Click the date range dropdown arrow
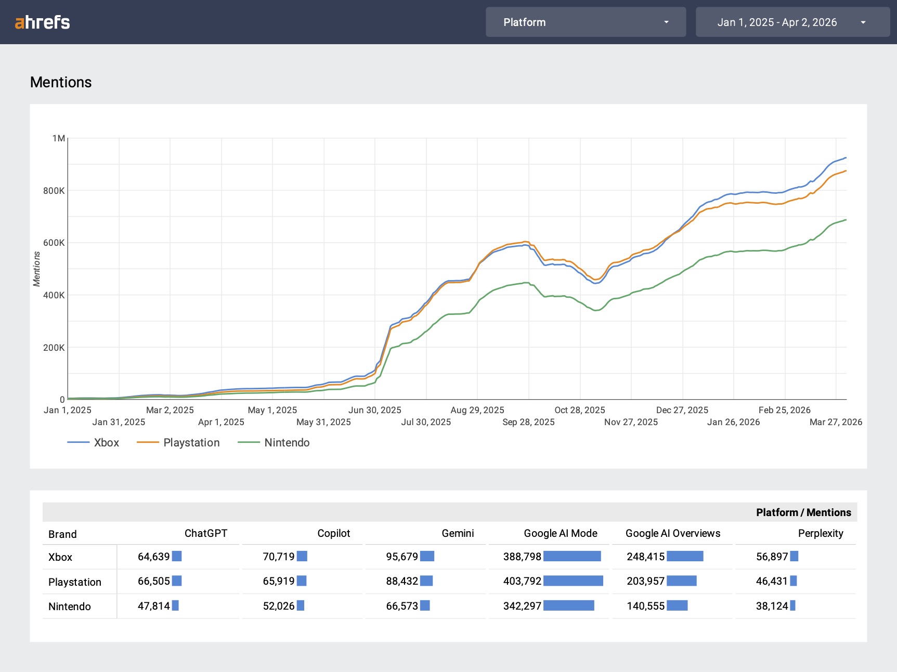 [x=863, y=22]
